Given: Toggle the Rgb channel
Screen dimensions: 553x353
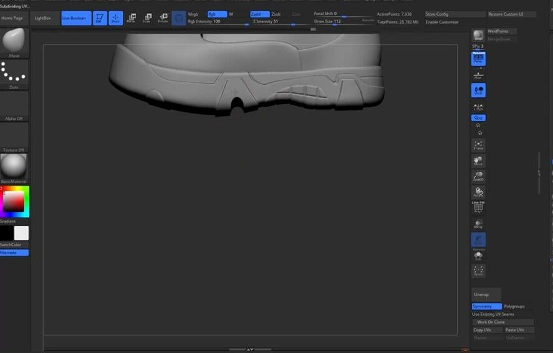Looking at the screenshot, I should point(217,14).
